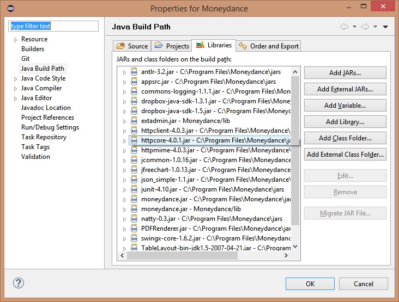Dismiss dialog with Cancel button
Screen dimensions: 399x302
(x=364, y=283)
